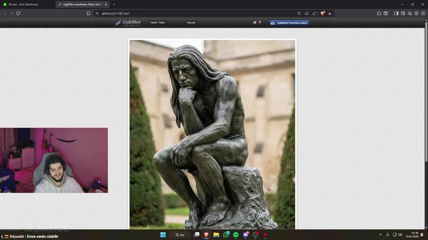The image size is (428, 240).
Task: Open Spotify from the taskbar
Action: tap(236, 235)
